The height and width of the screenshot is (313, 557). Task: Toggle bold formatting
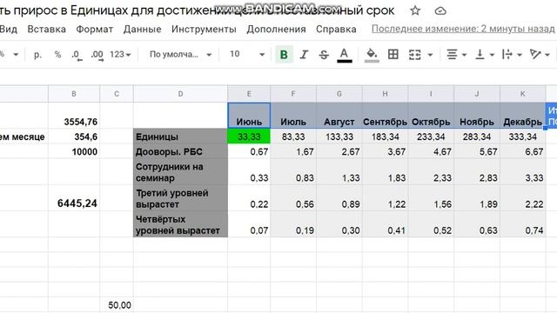click(284, 55)
